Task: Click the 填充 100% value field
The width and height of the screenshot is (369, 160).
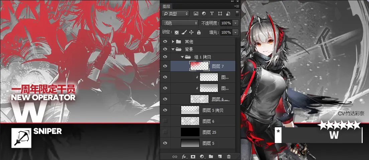Action: coord(226,32)
